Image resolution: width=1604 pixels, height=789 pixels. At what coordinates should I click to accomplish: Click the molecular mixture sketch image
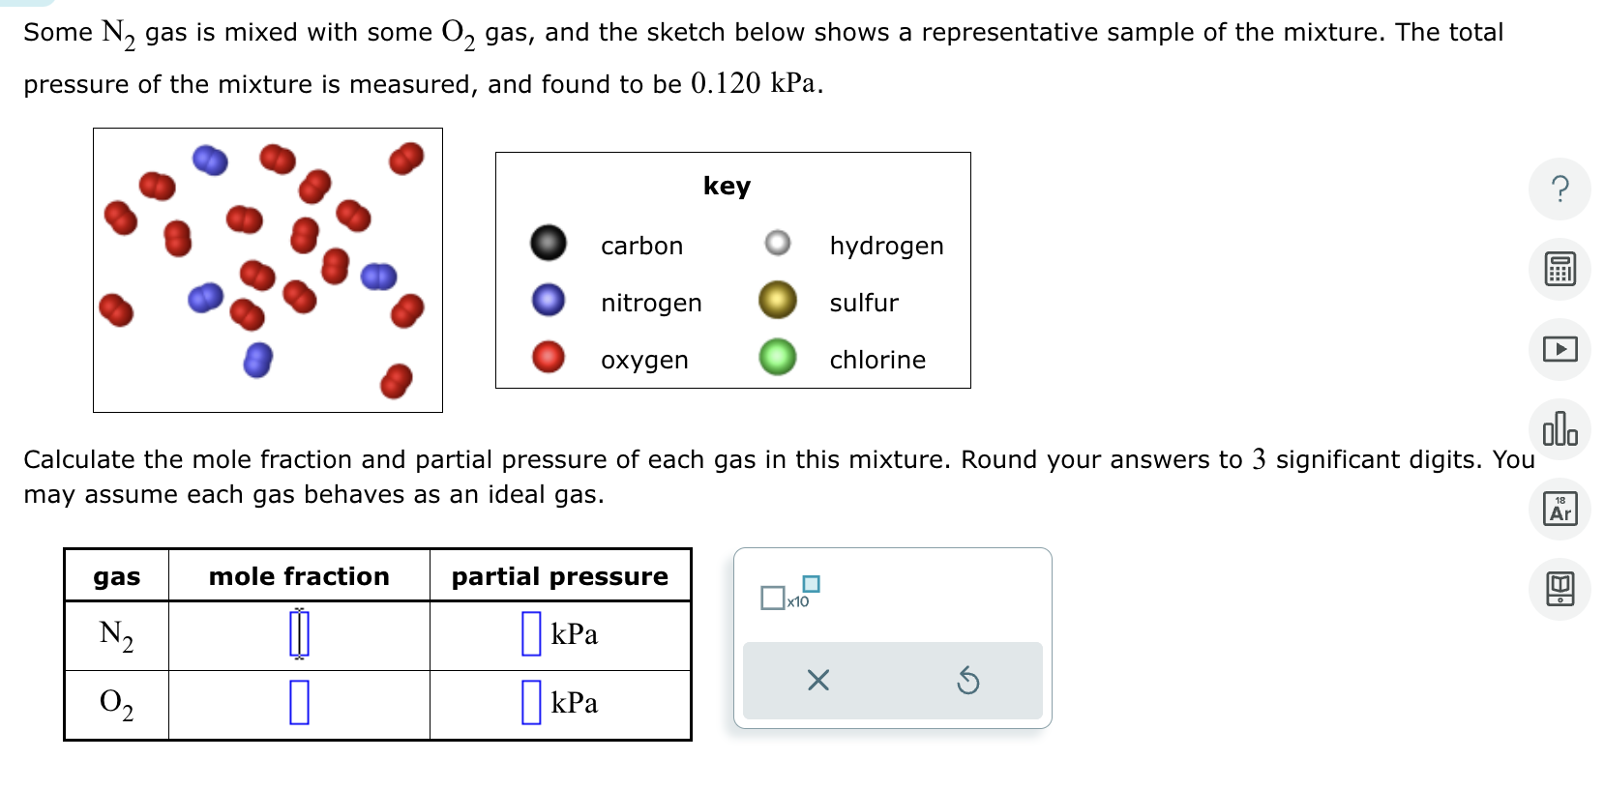(x=267, y=269)
